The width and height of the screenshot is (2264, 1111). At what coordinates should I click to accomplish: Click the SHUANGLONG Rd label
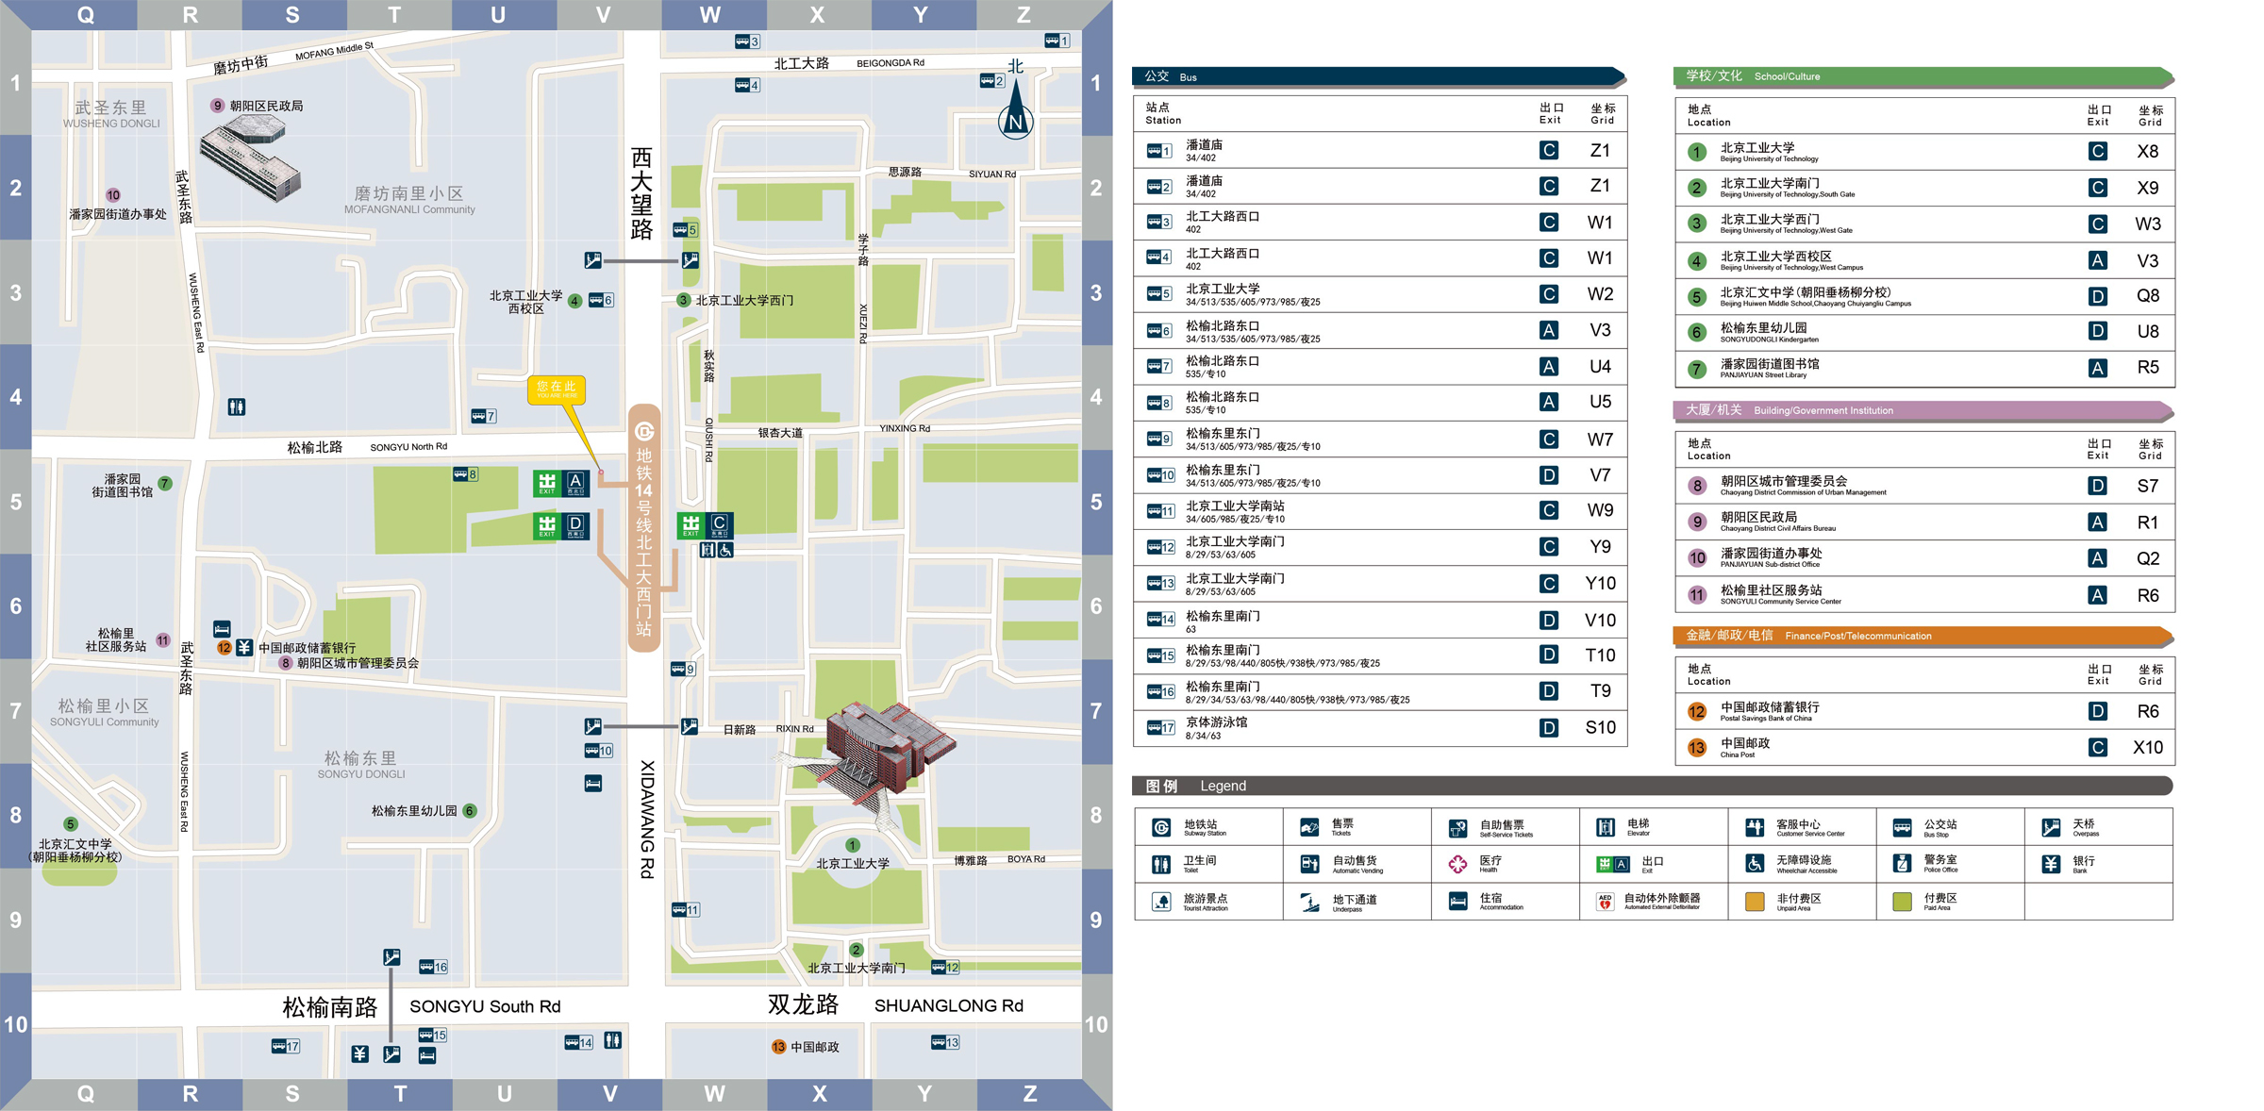(x=948, y=1005)
